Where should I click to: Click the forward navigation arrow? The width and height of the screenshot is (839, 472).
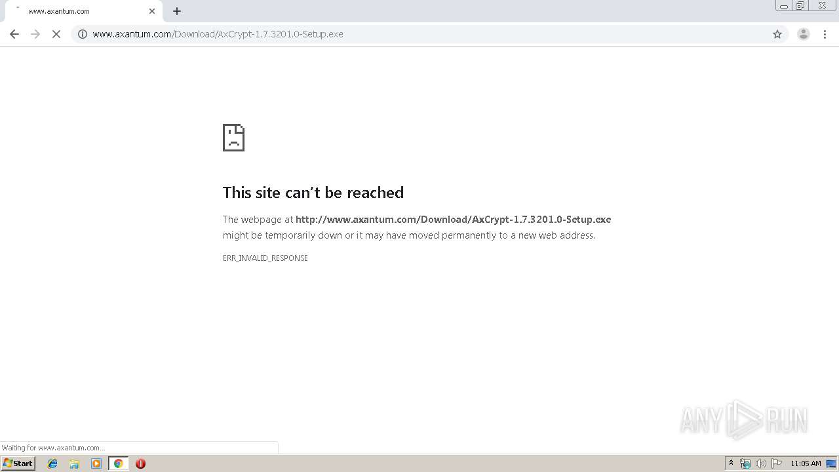coord(35,34)
